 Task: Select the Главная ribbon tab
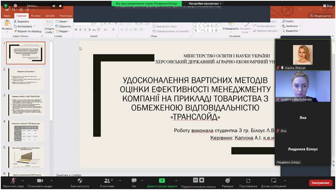pyautogui.click(x=21, y=16)
